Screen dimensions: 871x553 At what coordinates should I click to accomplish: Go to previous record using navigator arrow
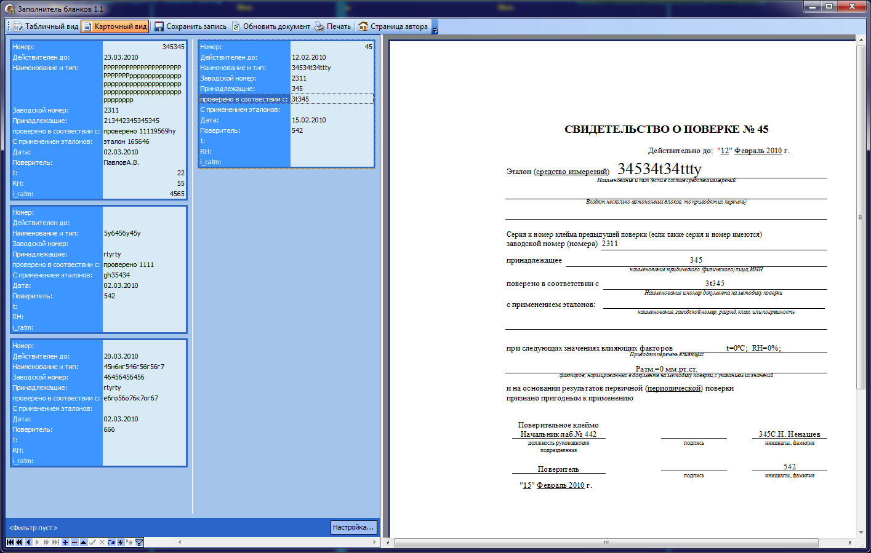(28, 543)
